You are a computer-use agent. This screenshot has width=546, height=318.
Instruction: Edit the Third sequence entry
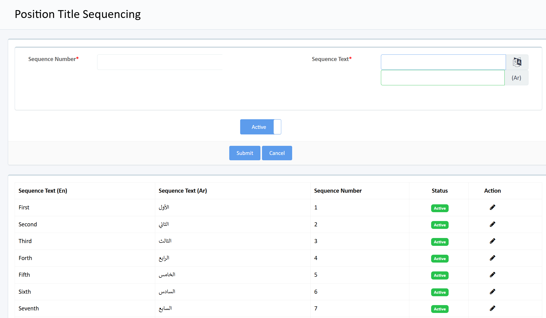tap(492, 241)
